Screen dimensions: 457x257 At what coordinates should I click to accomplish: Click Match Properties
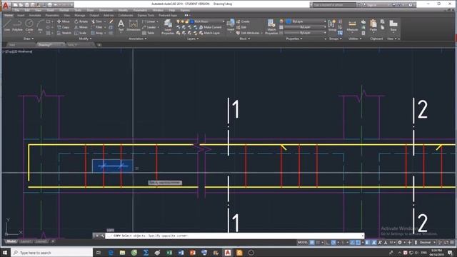point(271,27)
